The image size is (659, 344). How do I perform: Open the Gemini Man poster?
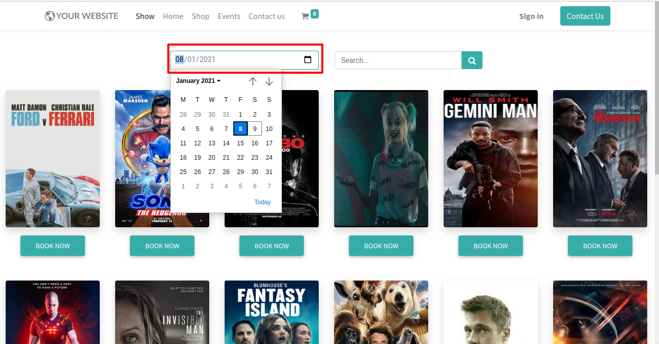click(491, 159)
